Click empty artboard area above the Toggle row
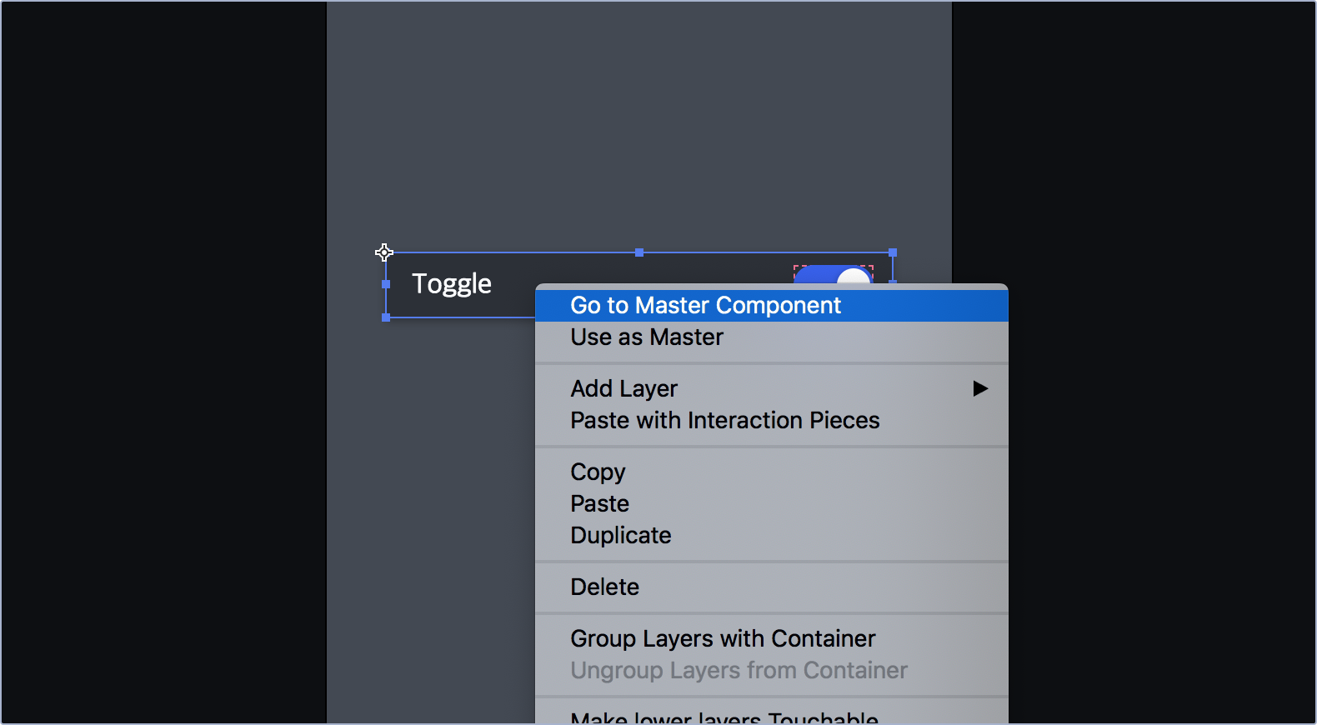 (x=638, y=125)
